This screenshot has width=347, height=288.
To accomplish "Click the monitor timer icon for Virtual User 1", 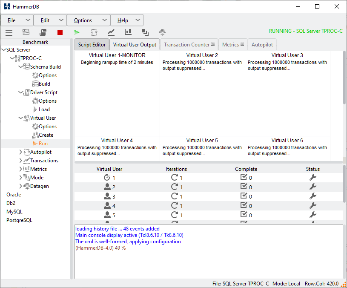I will pos(107,177).
